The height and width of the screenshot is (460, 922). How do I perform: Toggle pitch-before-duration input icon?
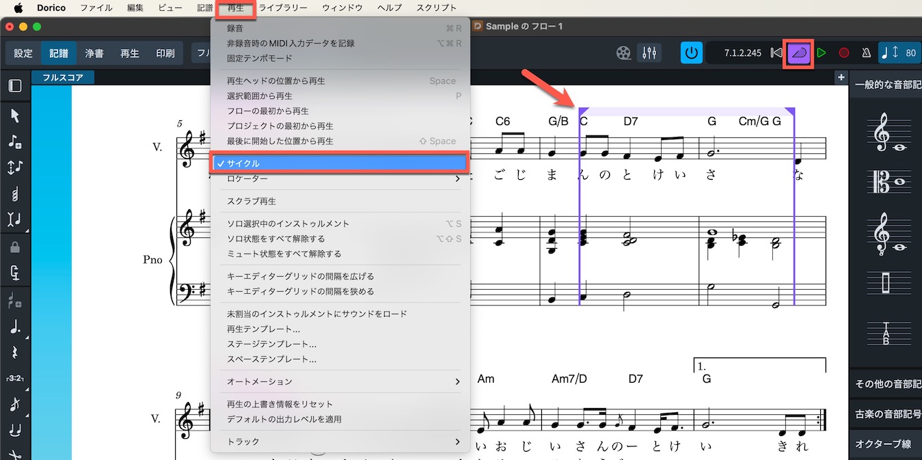pyautogui.click(x=15, y=167)
